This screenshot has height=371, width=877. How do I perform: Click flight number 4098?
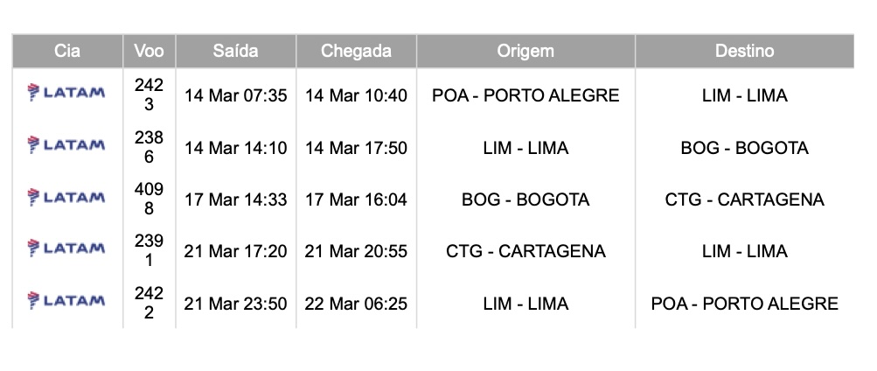pos(149,199)
